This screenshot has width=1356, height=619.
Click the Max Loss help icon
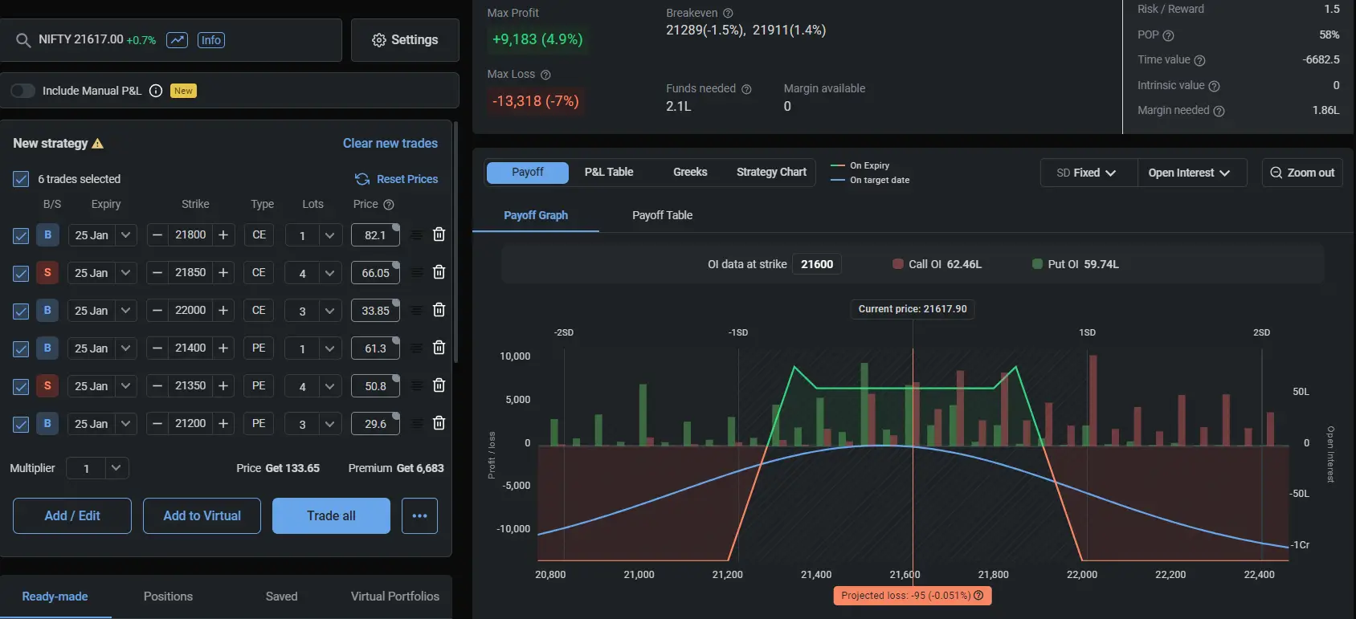point(545,75)
